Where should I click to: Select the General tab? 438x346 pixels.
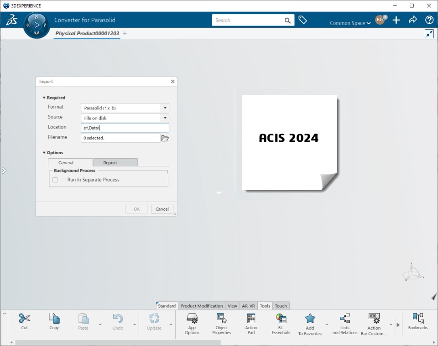70,162
